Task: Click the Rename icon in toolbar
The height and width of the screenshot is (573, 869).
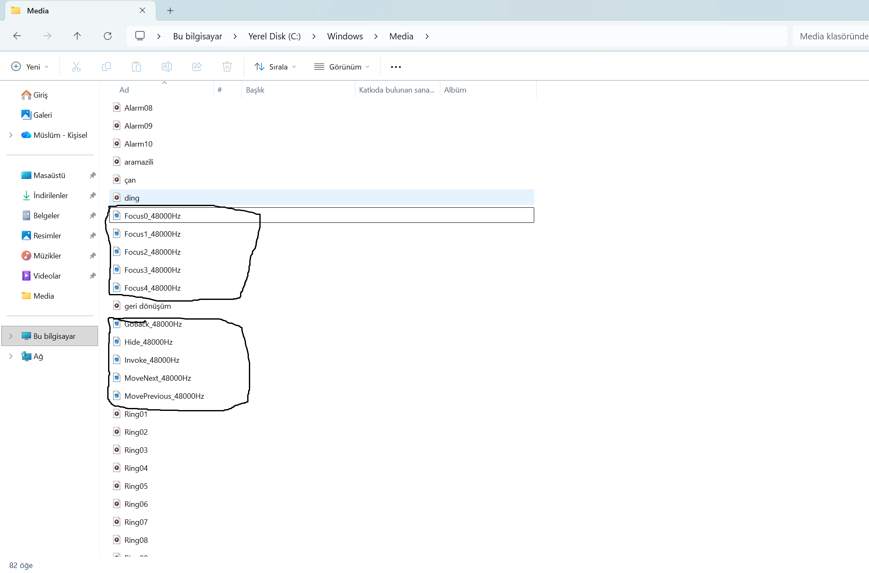Action: (x=167, y=67)
